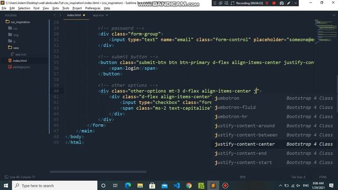This screenshot has width=338, height=190.
Task: Pause the Bandicam recording
Action: pos(267,3)
